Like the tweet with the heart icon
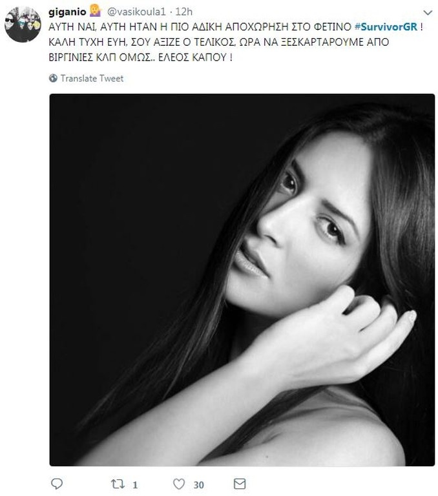Screen dimensions: 438x496 click(x=179, y=484)
